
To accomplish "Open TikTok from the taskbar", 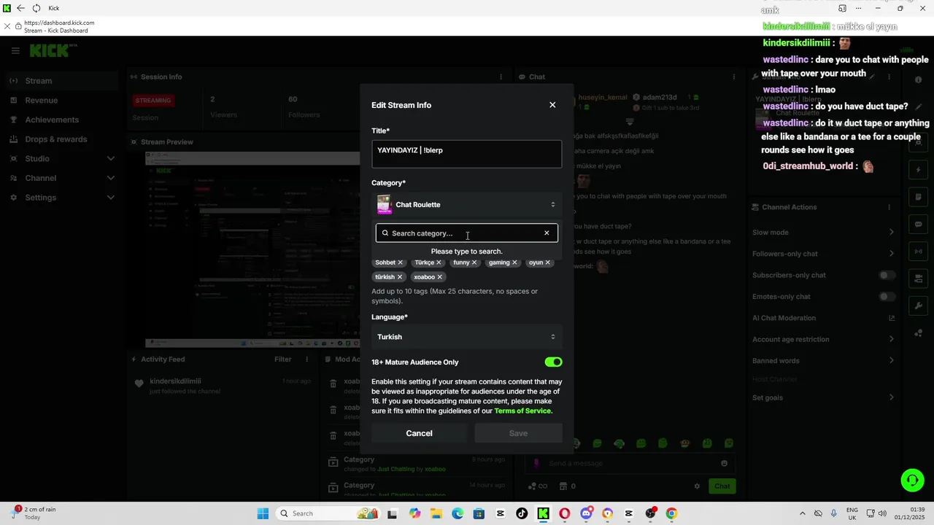I will [x=522, y=513].
